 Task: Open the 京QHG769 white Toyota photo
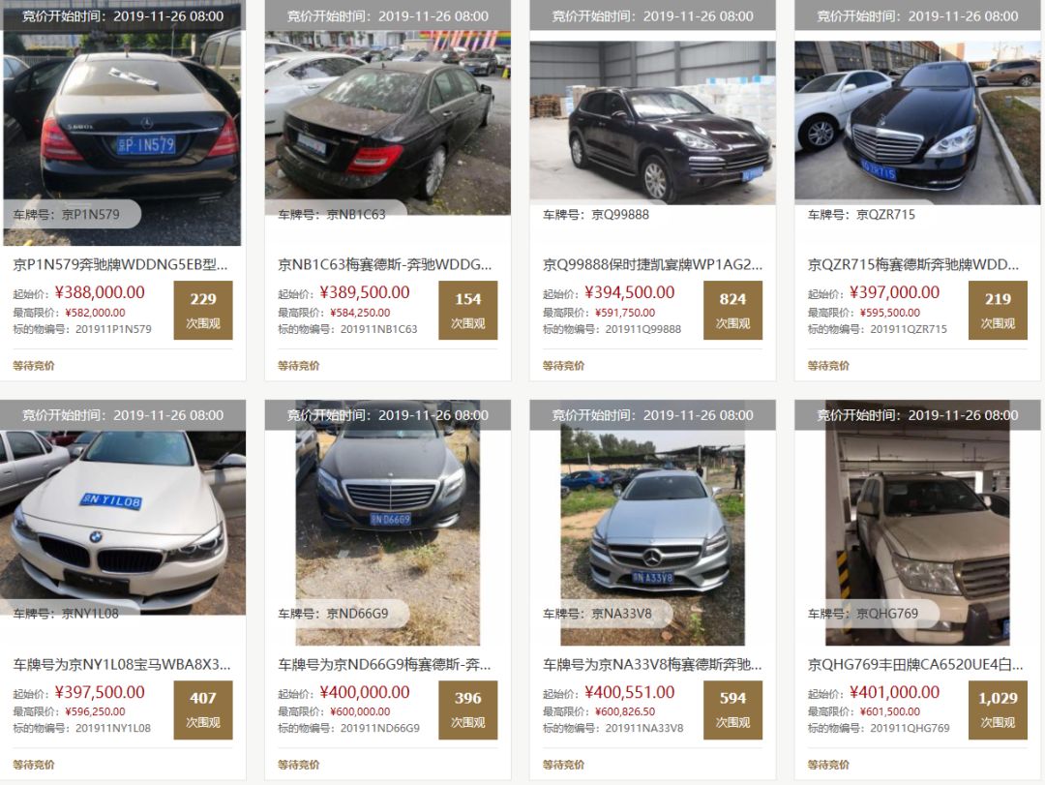[917, 523]
